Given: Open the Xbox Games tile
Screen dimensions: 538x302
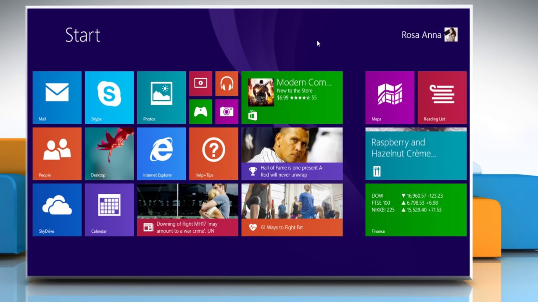Looking at the screenshot, I should [x=200, y=112].
